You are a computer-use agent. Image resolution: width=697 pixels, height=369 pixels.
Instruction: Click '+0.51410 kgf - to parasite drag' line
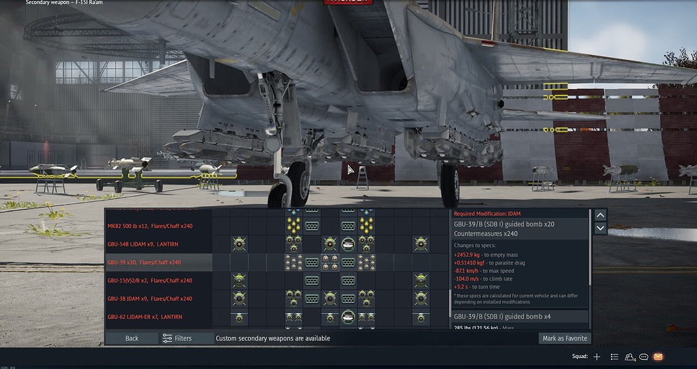point(489,263)
